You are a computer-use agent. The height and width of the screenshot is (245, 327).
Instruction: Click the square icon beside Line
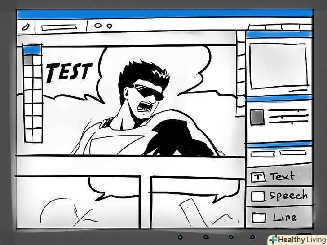[259, 218]
